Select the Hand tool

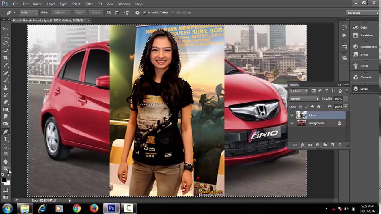pyautogui.click(x=6, y=162)
